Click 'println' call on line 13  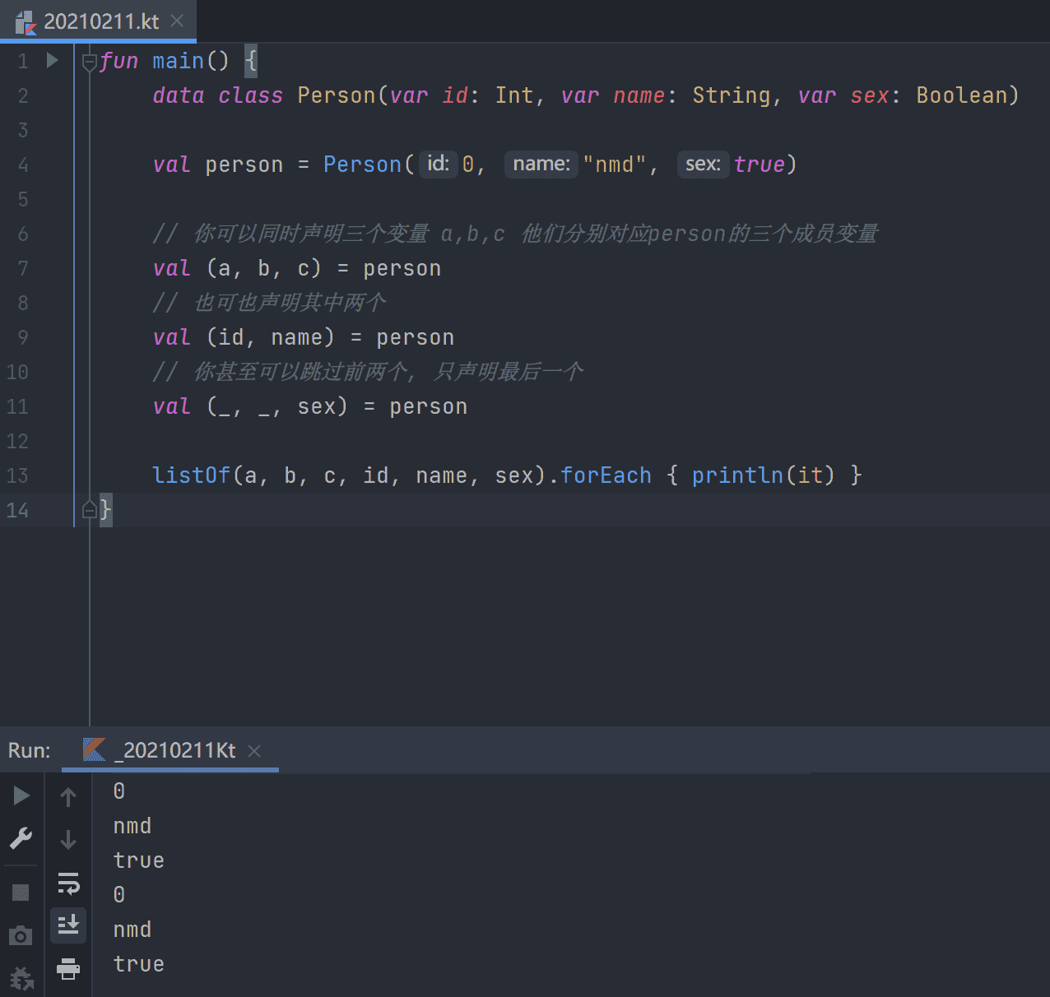coord(737,475)
